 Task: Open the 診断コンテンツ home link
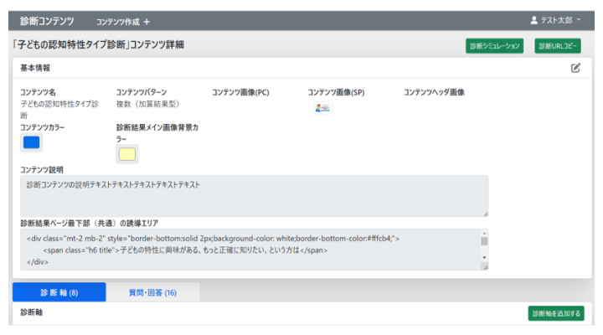pos(47,21)
